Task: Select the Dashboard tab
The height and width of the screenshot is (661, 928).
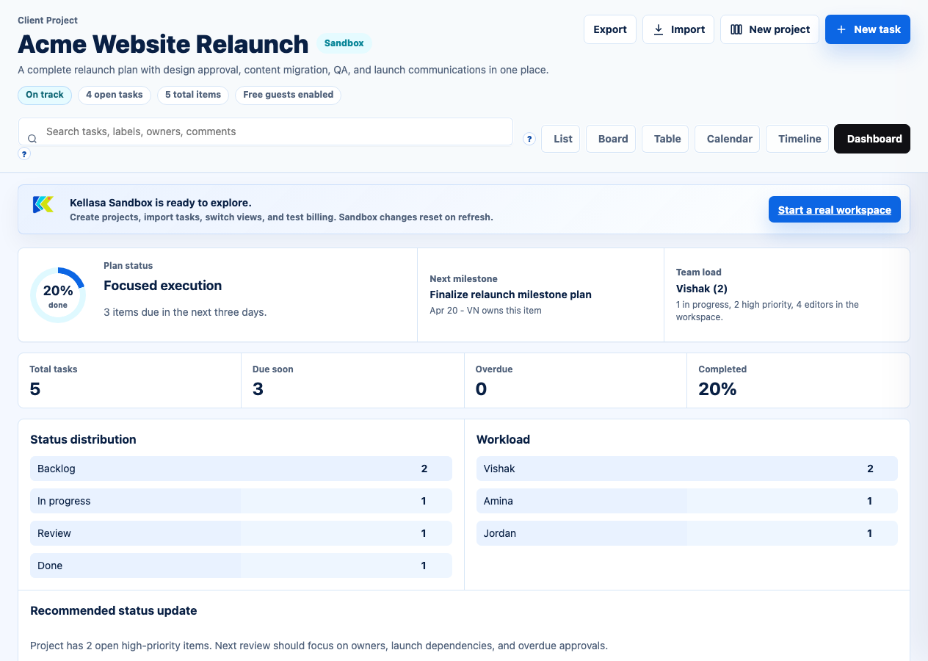Action: tap(874, 139)
